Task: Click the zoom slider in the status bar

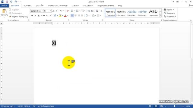Action: coord(174,106)
